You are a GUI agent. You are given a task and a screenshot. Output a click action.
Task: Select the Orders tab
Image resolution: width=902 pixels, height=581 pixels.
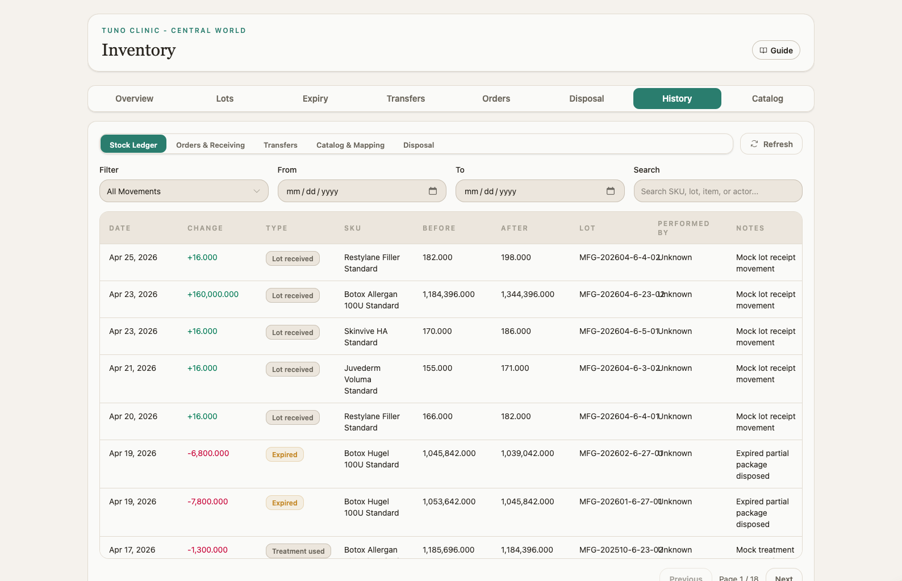click(496, 98)
